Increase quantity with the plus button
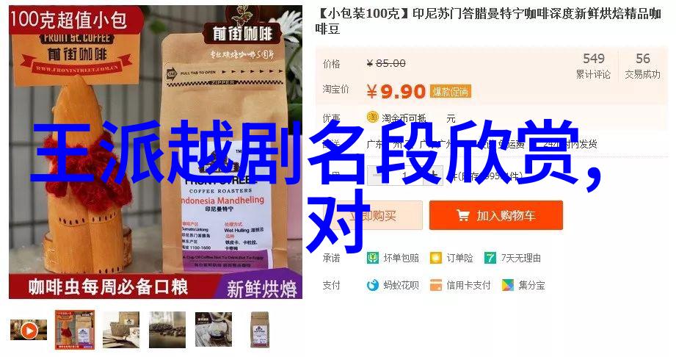This screenshot has width=676, height=357. point(434,176)
